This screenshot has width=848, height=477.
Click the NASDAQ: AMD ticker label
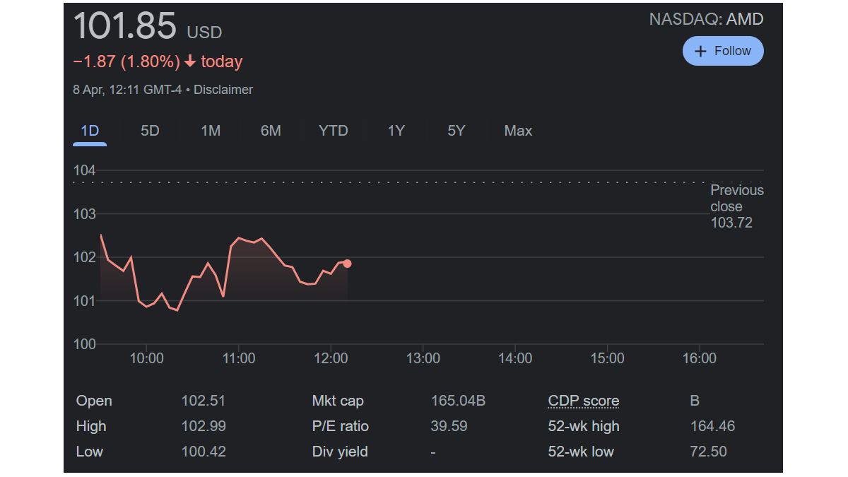click(x=706, y=19)
